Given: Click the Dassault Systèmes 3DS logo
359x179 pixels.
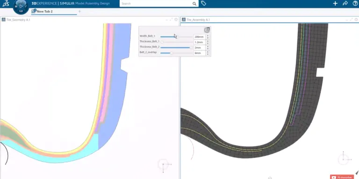Looking at the screenshot, I should point(6,4).
